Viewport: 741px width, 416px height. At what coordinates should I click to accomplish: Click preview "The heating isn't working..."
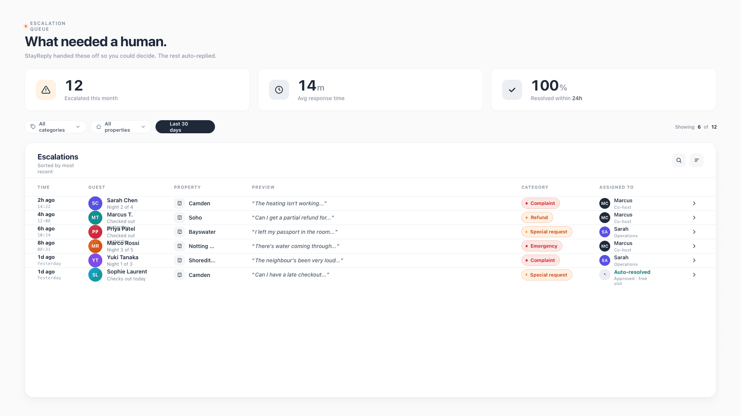pyautogui.click(x=289, y=203)
